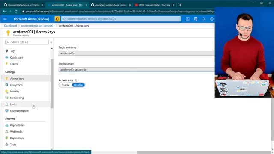The image size is (274, 154).
Task: Click the sidebar scroll up arrow
Action: (x=52, y=48)
